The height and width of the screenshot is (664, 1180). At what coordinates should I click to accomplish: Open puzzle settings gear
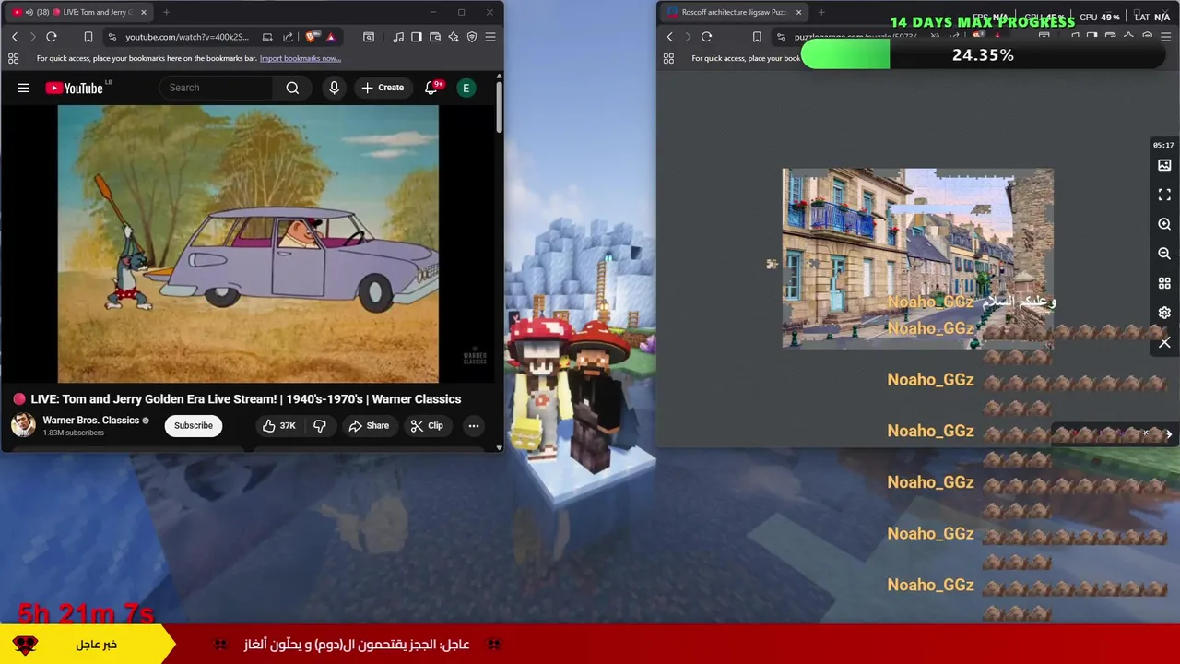point(1164,313)
